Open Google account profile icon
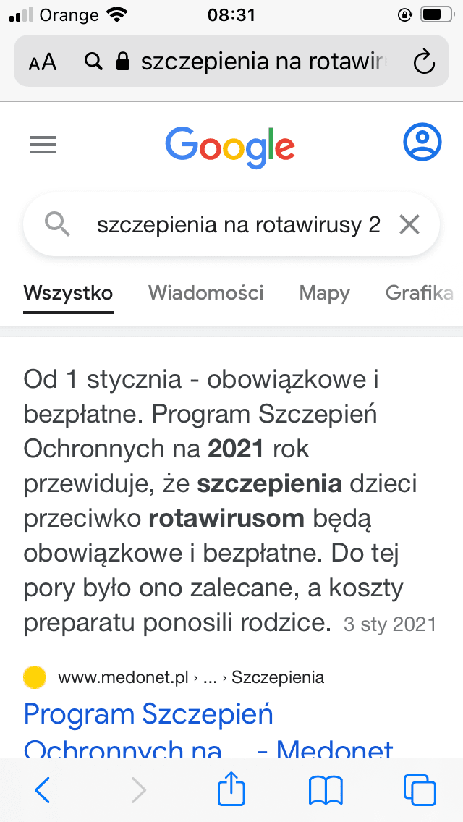 click(421, 143)
